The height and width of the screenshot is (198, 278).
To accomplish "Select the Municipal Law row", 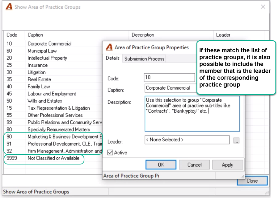I will coord(53,51).
